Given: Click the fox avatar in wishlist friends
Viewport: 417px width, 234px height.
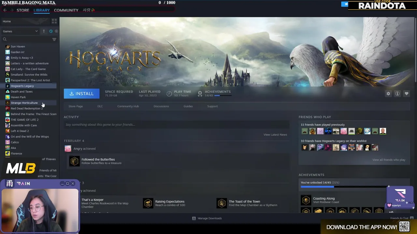Looking at the screenshot, I should pos(305,148).
